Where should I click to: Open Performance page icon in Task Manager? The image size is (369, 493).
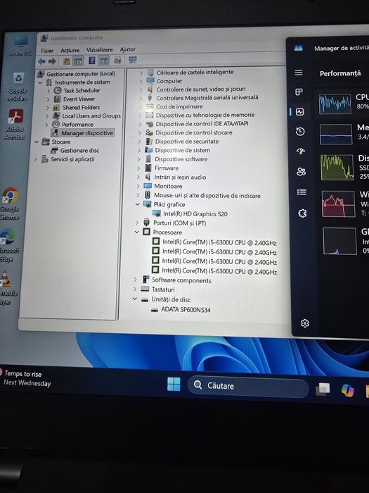tap(299, 111)
